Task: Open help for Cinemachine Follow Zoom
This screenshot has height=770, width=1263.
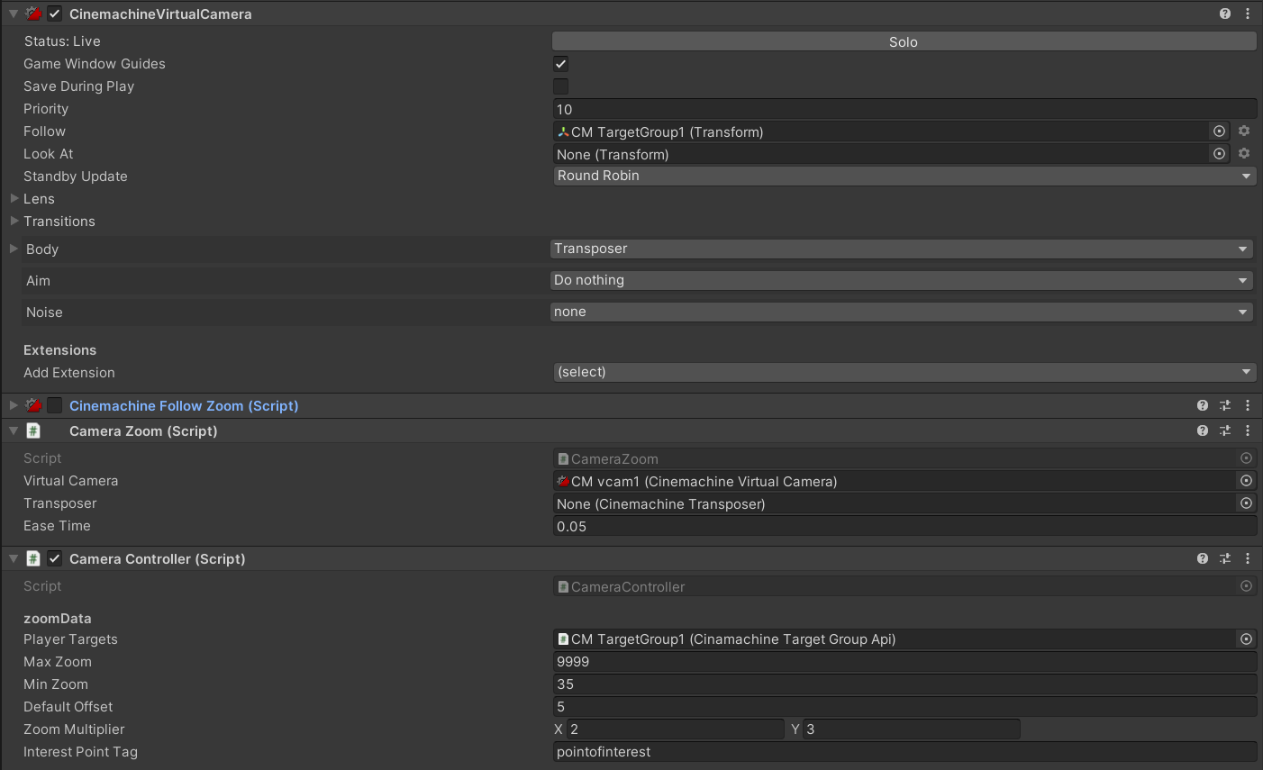Action: [x=1203, y=405]
